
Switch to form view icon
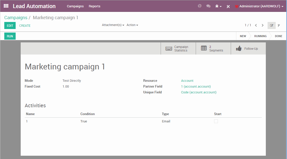[272, 25]
